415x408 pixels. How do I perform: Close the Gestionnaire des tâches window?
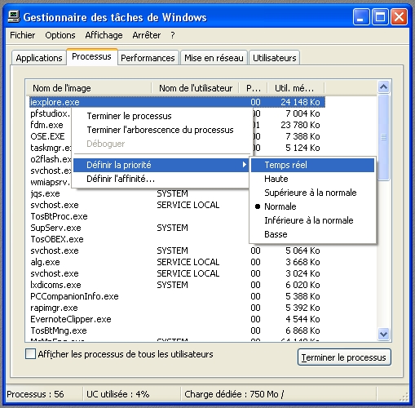coord(399,17)
